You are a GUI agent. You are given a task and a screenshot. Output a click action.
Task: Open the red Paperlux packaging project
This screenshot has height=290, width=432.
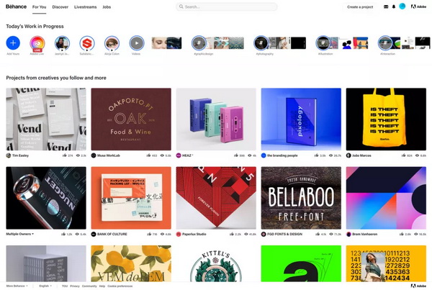216,198
